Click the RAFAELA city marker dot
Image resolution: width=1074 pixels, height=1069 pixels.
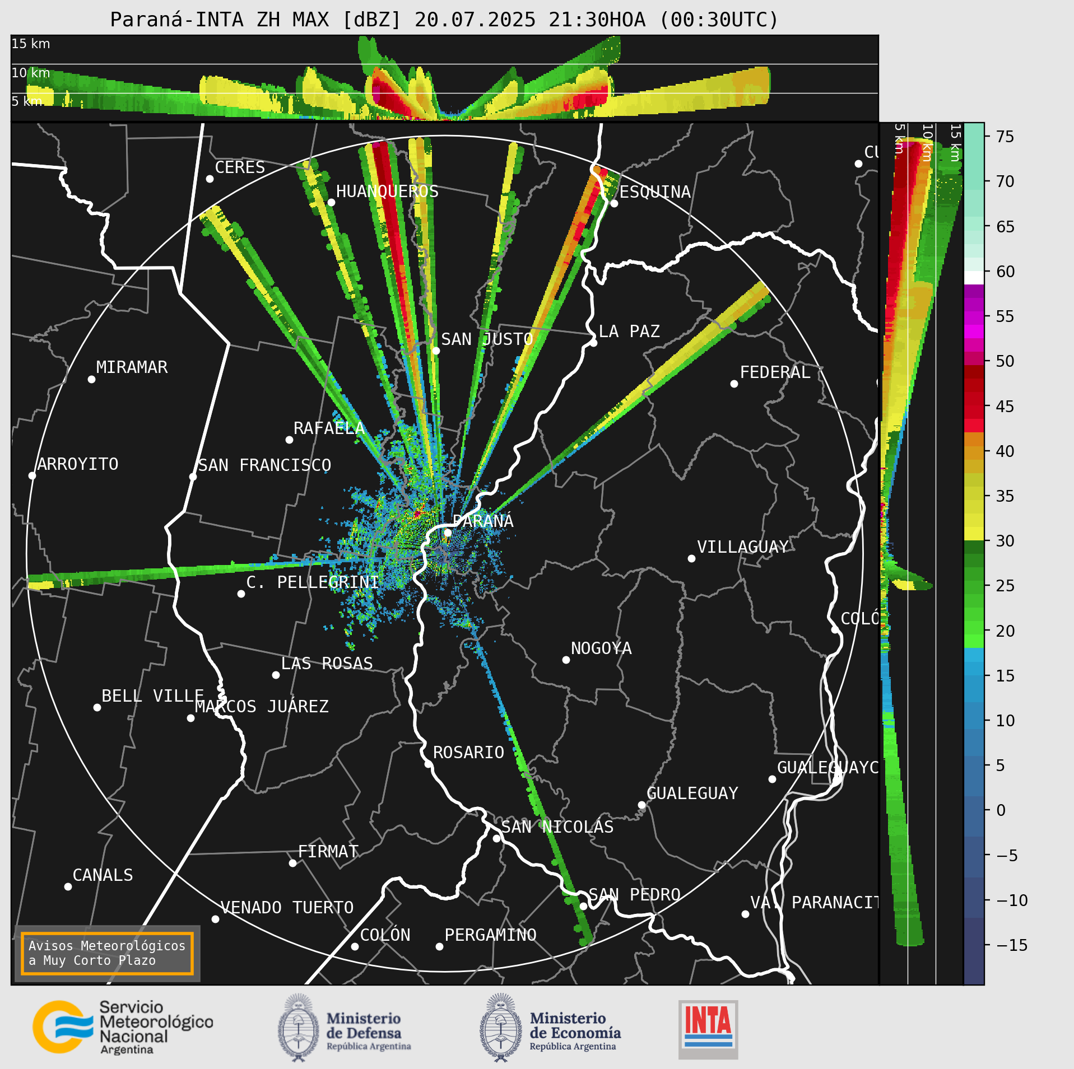click(289, 440)
